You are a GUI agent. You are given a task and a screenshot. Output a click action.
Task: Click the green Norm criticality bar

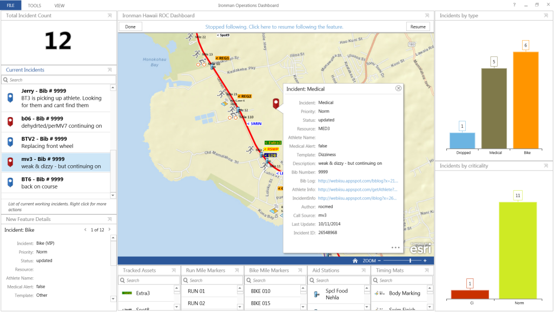click(518, 250)
